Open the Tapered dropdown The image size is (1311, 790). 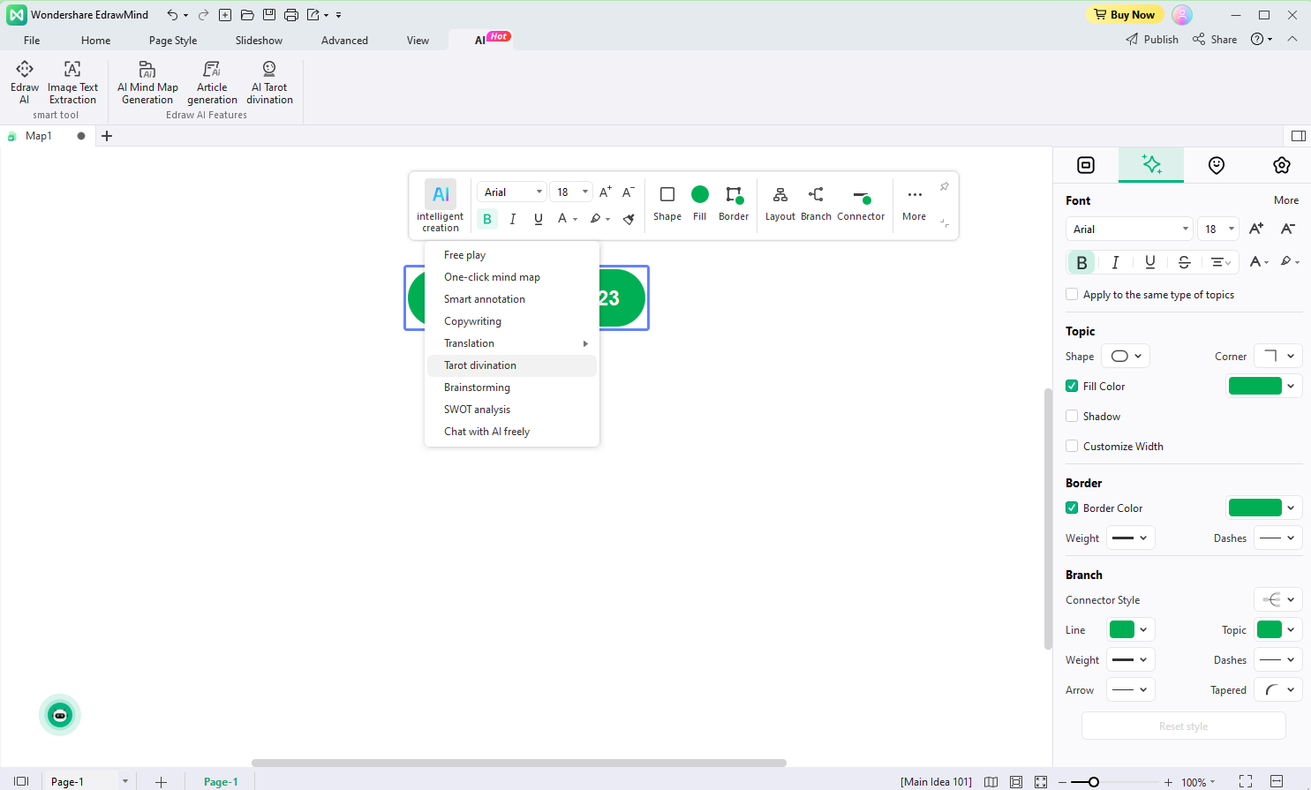click(1278, 689)
